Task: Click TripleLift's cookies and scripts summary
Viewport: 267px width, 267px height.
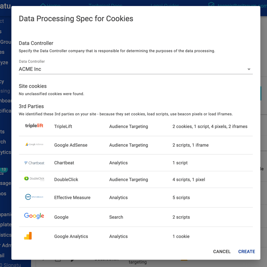Action: tap(210, 127)
